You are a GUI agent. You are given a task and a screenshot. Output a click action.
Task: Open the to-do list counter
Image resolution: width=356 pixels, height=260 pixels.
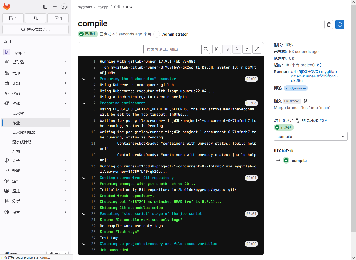coord(58,18)
